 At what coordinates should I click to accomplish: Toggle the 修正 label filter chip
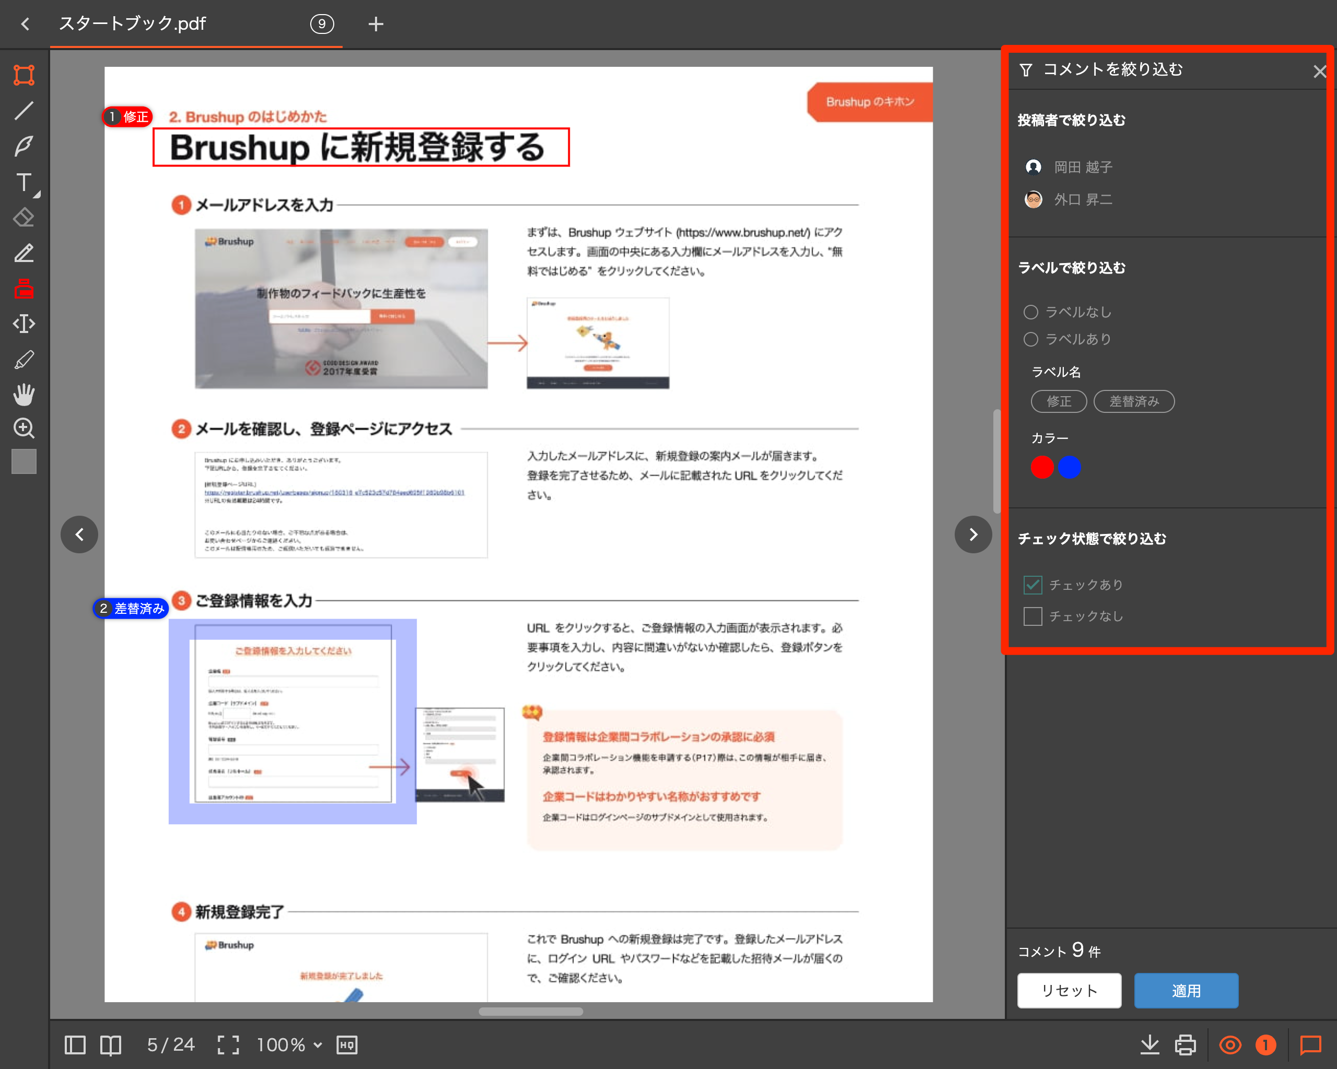[1059, 401]
